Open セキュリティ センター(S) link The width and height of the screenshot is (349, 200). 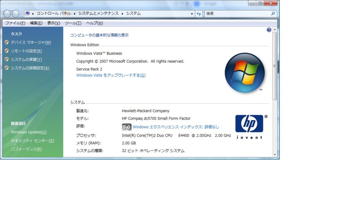coord(32,141)
